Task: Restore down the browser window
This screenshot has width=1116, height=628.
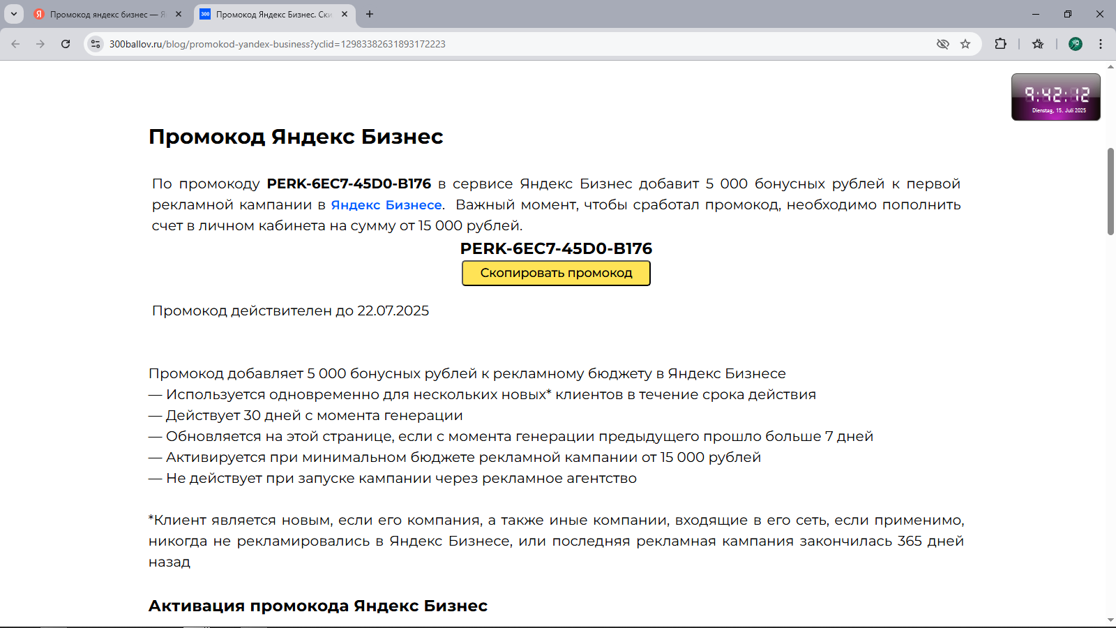Action: pyautogui.click(x=1068, y=14)
